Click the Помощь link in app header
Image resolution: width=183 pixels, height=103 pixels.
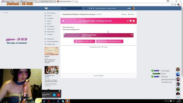pos(124,14)
